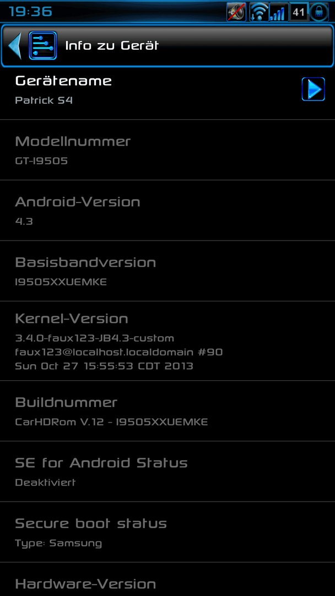This screenshot has height=596, width=335.
Task: Tap the Kernel-Version entry
Action: coord(167,341)
